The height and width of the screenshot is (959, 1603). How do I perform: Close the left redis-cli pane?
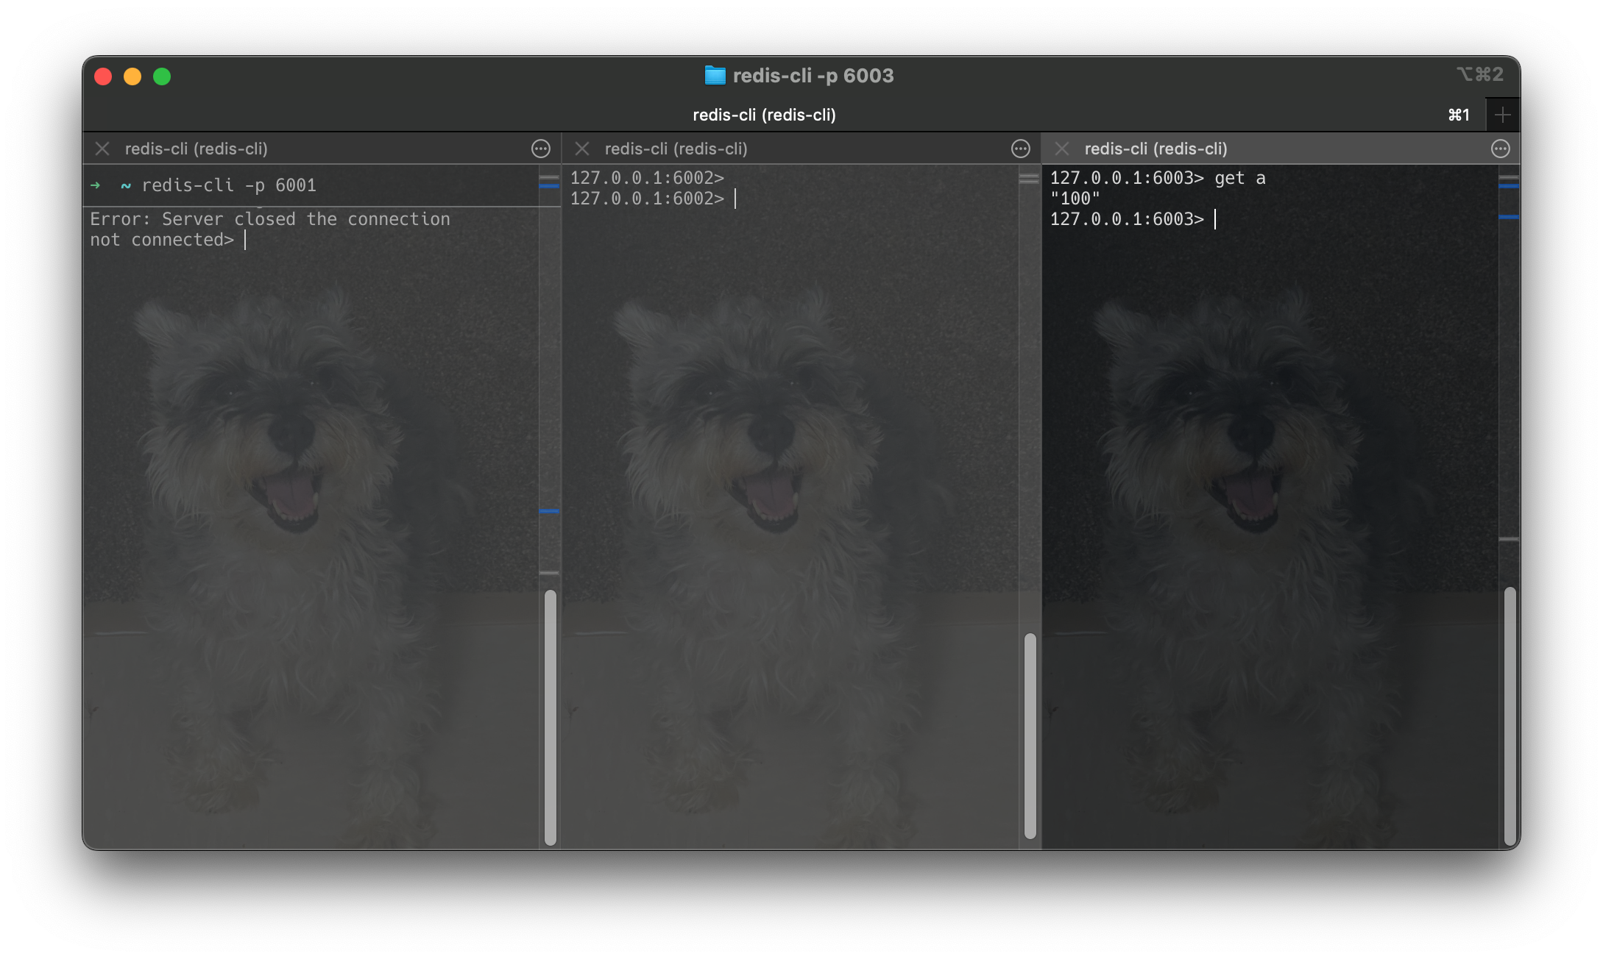click(102, 149)
